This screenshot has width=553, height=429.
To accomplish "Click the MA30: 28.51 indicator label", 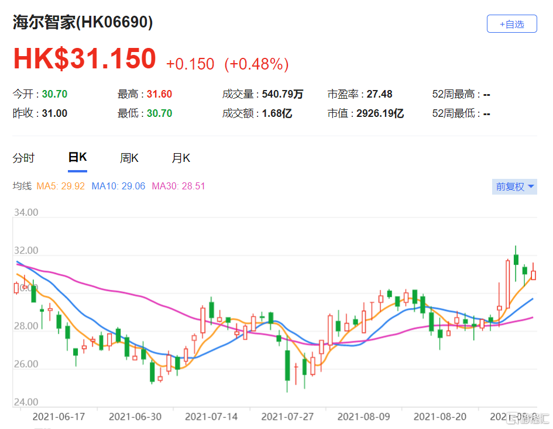I will point(178,186).
